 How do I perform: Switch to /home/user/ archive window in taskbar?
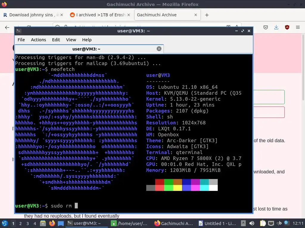(130, 223)
